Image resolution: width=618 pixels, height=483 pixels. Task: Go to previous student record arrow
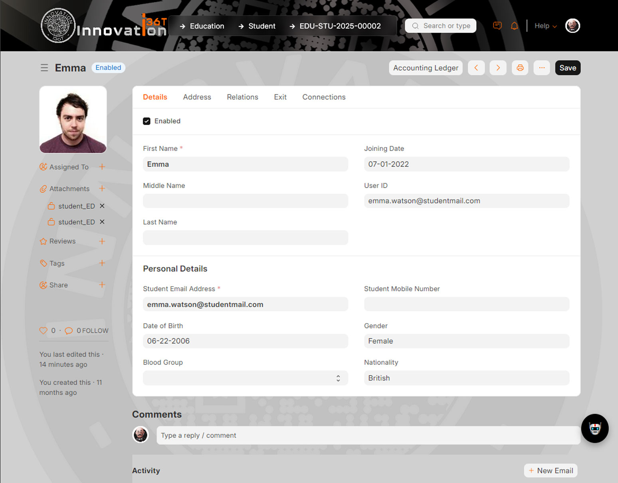coord(476,68)
